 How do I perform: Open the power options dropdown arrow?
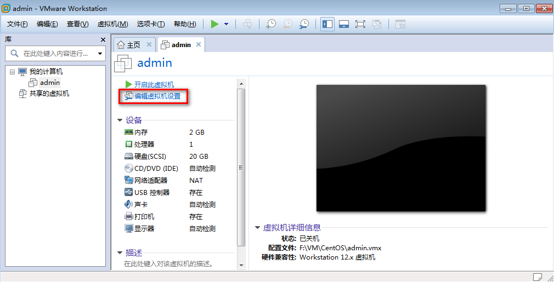226,24
